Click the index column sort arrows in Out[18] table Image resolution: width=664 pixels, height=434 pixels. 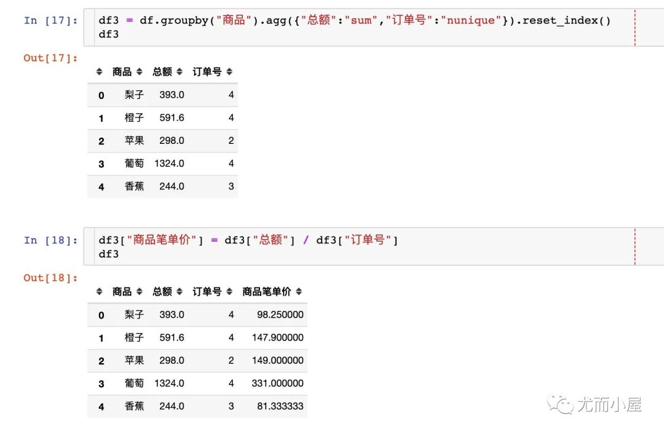click(x=99, y=291)
